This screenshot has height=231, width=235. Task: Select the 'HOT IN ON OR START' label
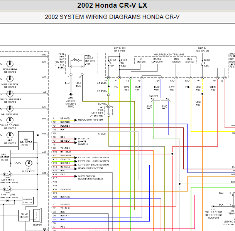pyautogui.click(x=120, y=50)
